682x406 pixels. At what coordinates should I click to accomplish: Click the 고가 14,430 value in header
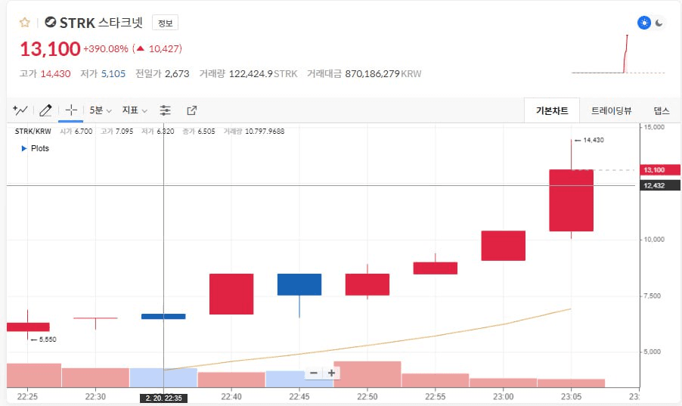tap(55, 73)
